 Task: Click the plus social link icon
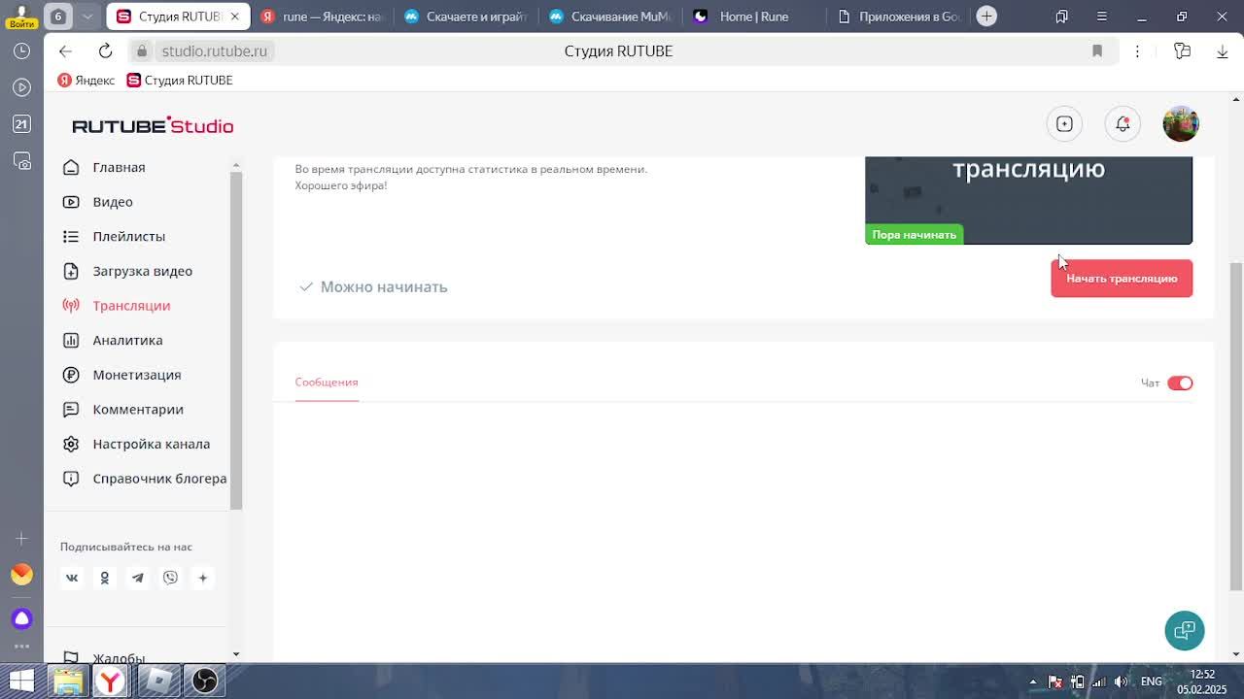(203, 578)
